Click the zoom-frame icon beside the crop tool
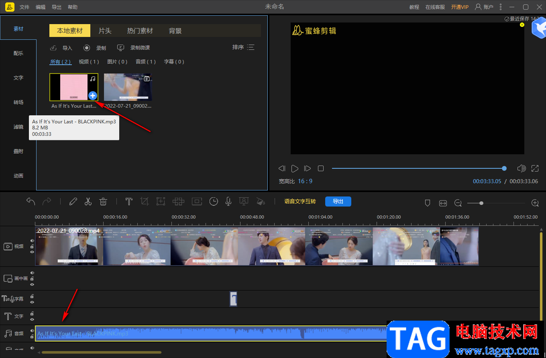Image resolution: width=546 pixels, height=358 pixels. click(161, 201)
